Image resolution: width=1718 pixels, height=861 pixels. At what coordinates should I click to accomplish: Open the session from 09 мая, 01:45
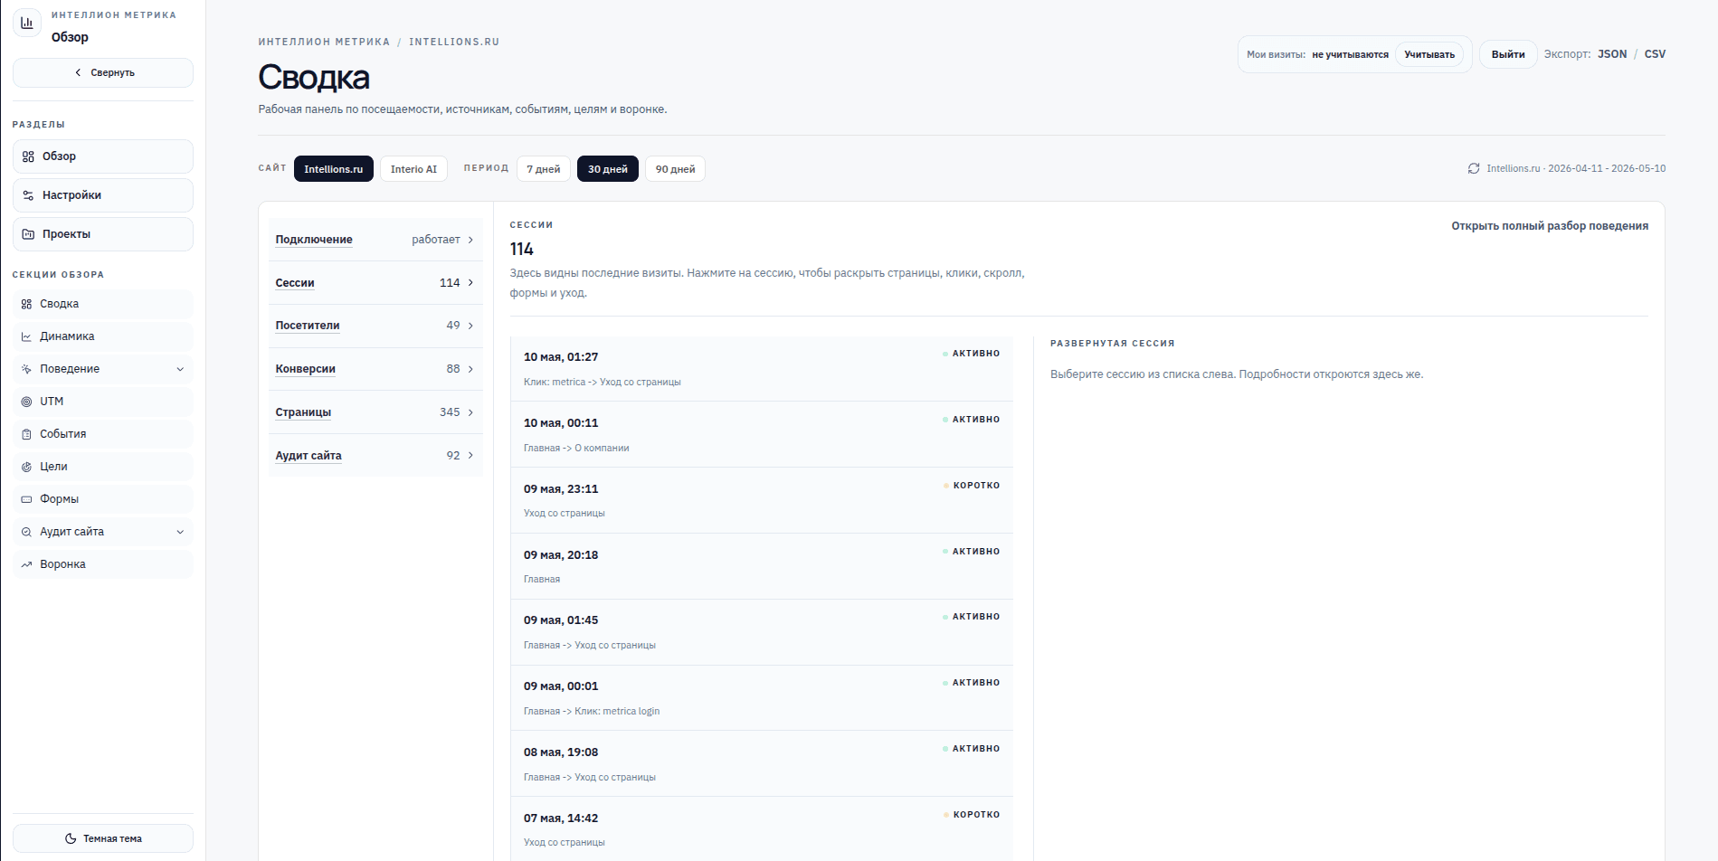pos(762,632)
